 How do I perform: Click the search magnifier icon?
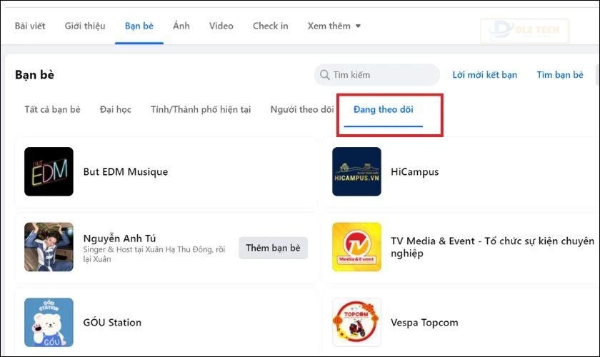[x=326, y=75]
